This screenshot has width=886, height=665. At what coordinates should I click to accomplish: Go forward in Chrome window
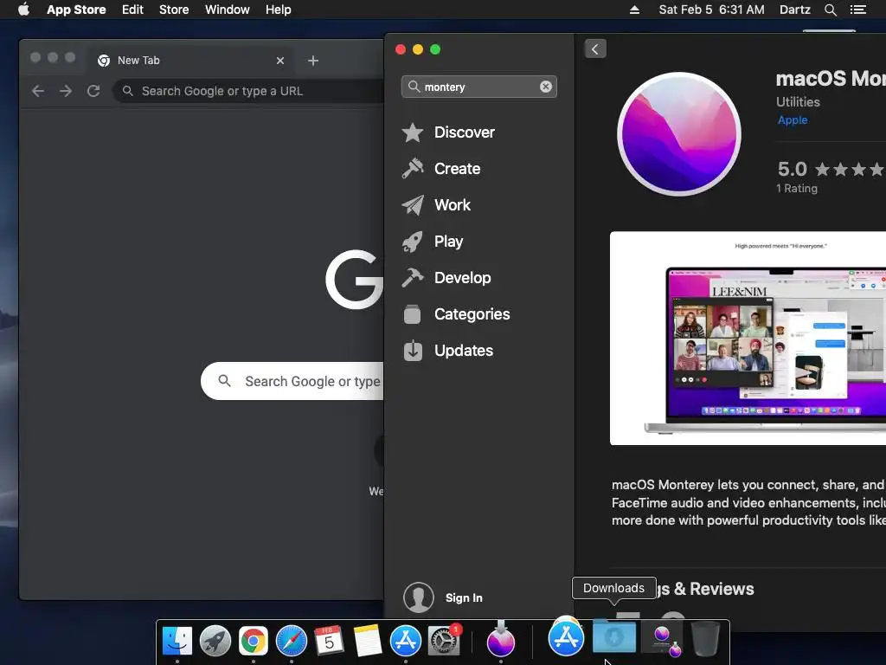(x=66, y=90)
